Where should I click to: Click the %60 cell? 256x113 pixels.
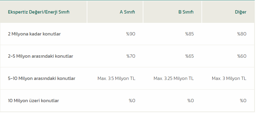point(242,56)
